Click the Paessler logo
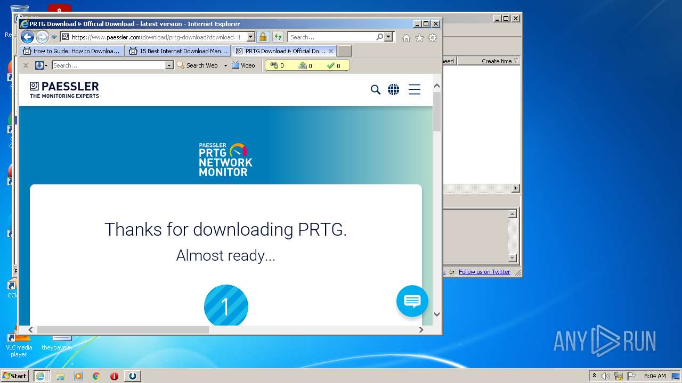Viewport: 682px width, 383px height. (x=64, y=90)
